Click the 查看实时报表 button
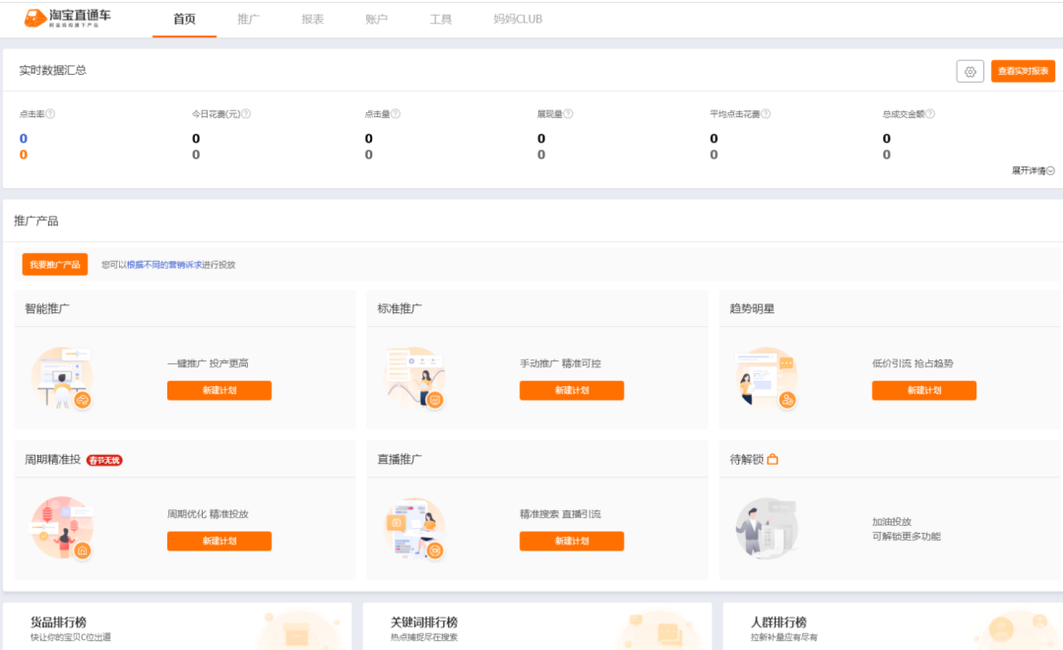Image resolution: width=1063 pixels, height=650 pixels. click(1021, 71)
